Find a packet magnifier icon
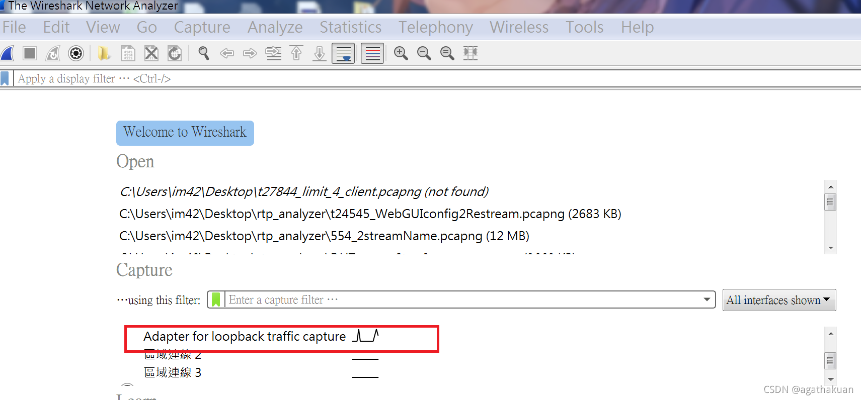Viewport: 861px width, 400px height. point(203,53)
